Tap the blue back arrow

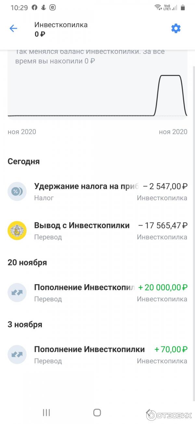pos(13,29)
